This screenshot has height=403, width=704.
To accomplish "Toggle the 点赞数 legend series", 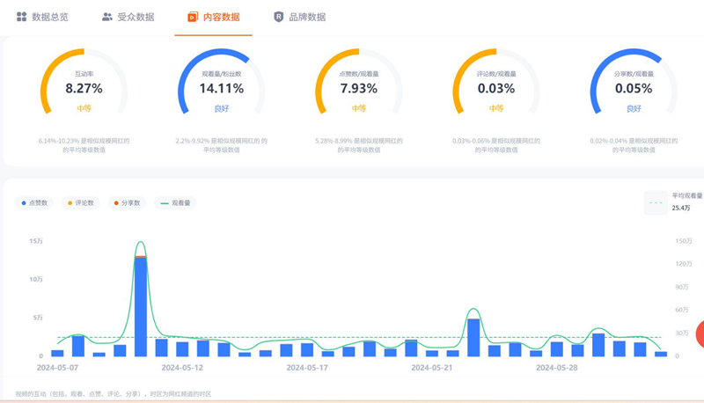I will [x=36, y=202].
